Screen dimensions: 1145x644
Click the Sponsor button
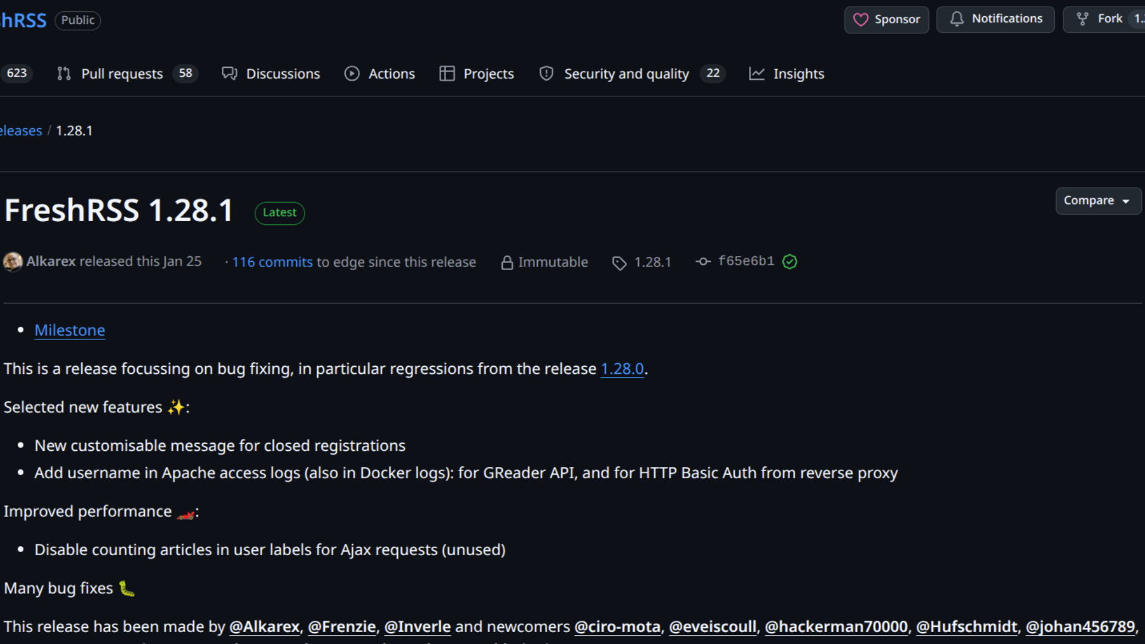[887, 20]
